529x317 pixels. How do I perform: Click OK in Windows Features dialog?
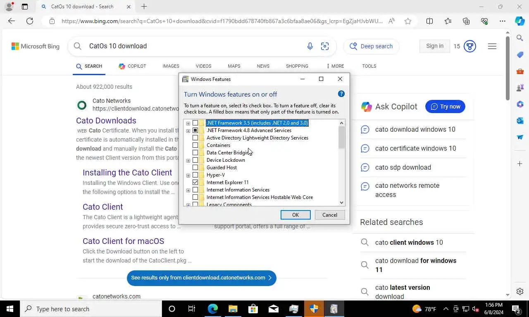(x=295, y=215)
